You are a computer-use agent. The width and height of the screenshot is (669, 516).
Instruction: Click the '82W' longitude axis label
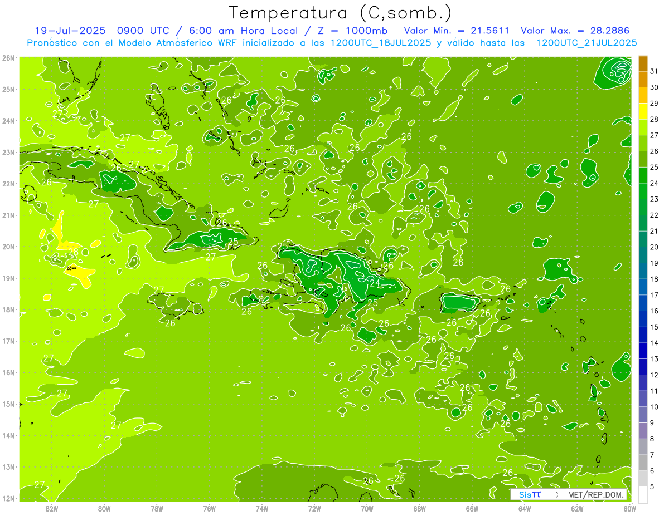pyautogui.click(x=51, y=508)
